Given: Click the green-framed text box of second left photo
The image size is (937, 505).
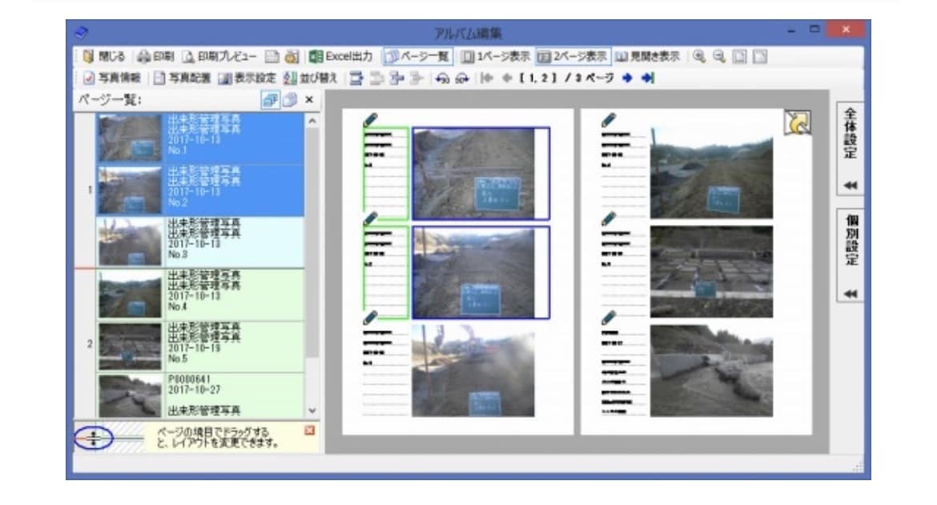Looking at the screenshot, I should 385,272.
